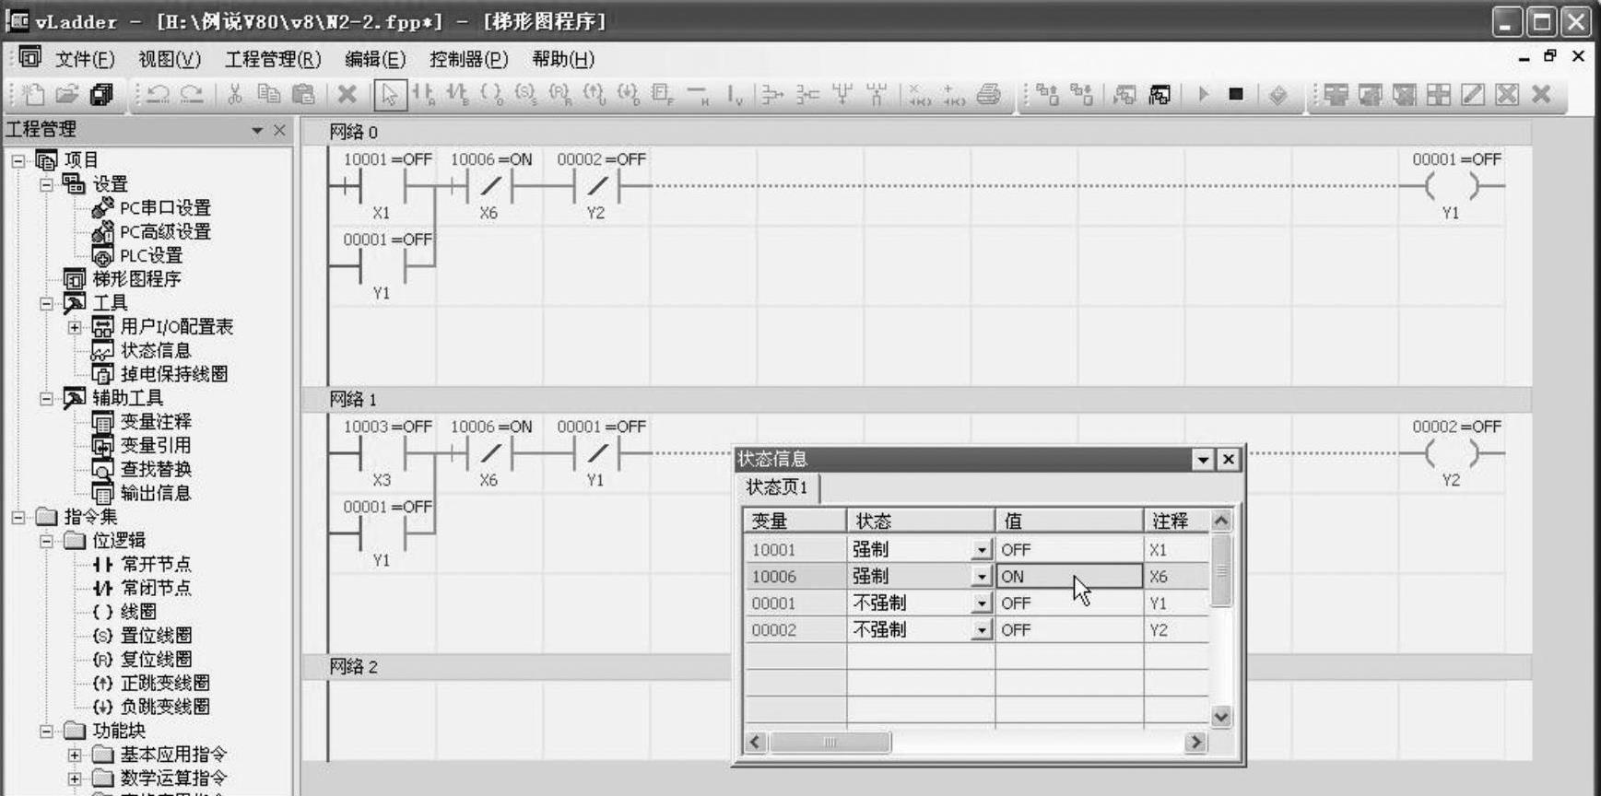Expand the 基本应用指令 folder

point(76,755)
